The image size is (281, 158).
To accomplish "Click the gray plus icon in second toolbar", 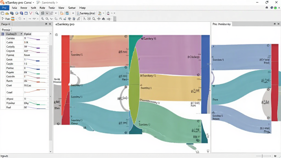I will click(99, 19).
